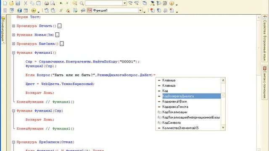Viewport: 269px width, 151px height.
Task: Paste from clipboard with the toolbar icon
Action: click(x=39, y=3)
